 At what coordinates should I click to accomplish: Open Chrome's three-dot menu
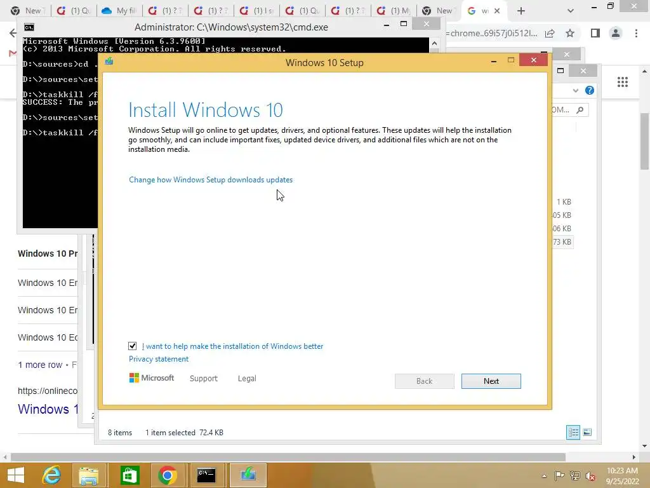pyautogui.click(x=636, y=33)
